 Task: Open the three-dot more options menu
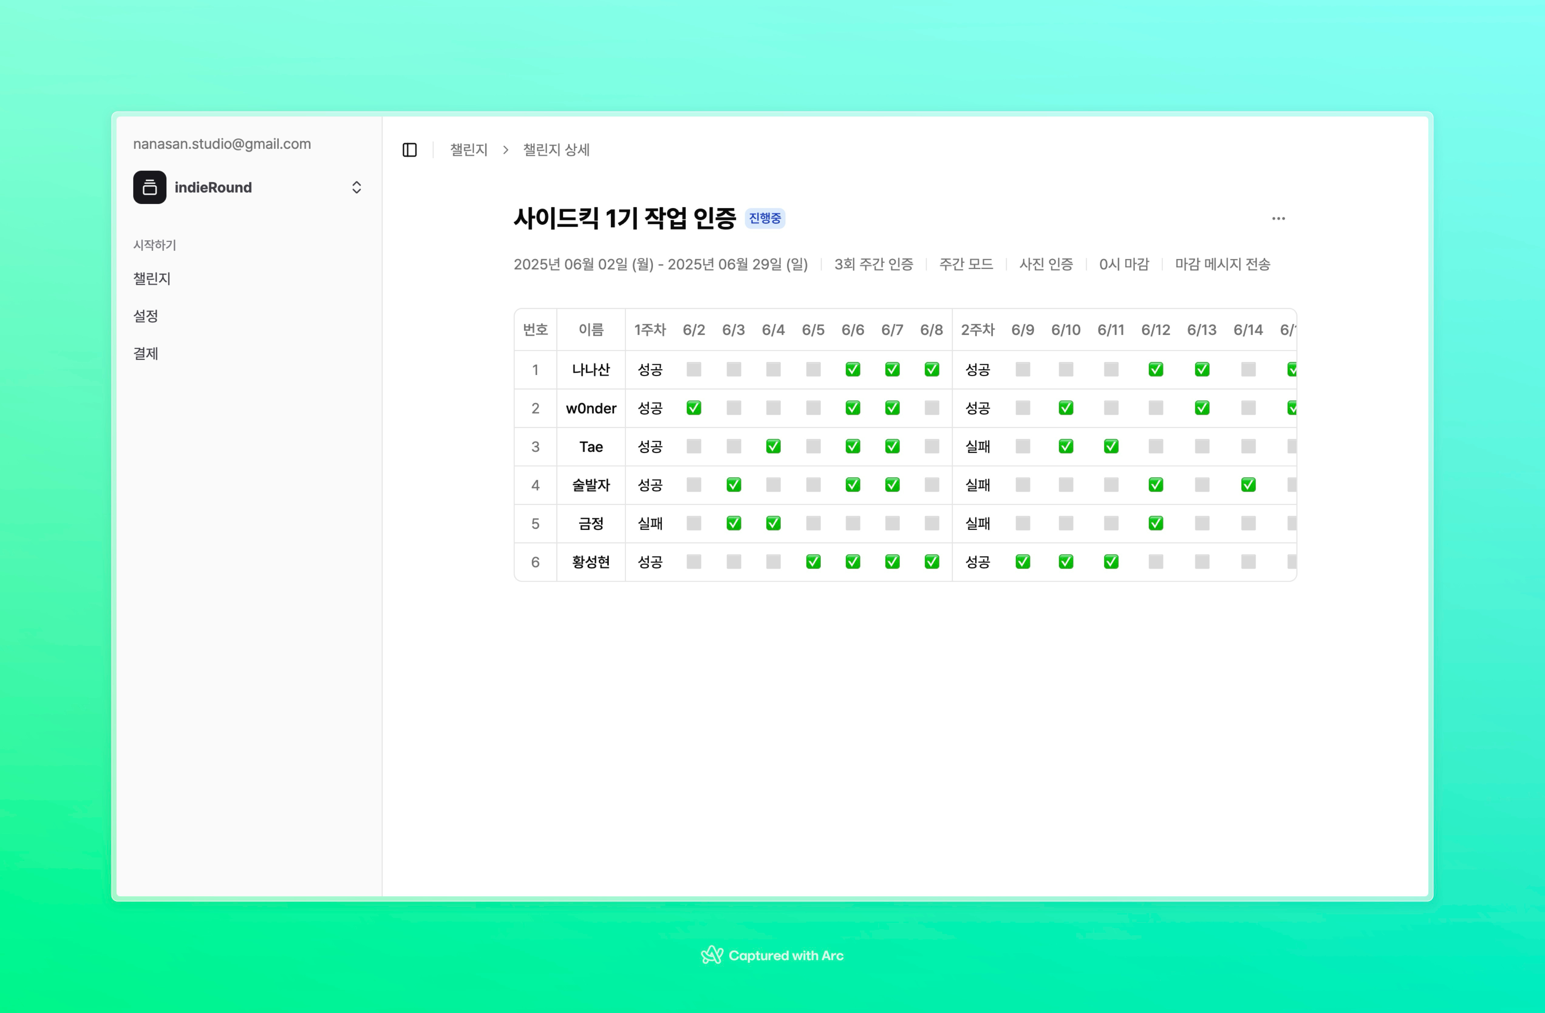point(1278,219)
